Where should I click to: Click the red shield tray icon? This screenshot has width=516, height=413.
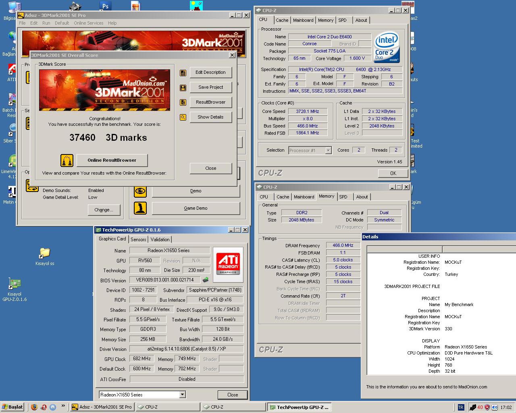487,407
